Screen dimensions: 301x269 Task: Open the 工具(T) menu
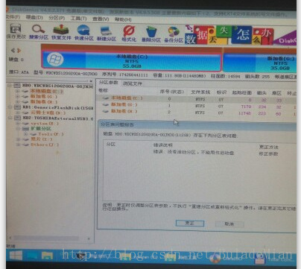[78, 19]
